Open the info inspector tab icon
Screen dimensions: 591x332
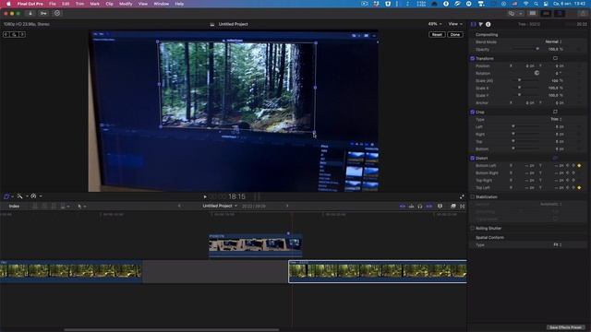point(488,24)
